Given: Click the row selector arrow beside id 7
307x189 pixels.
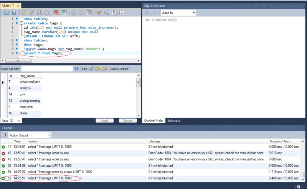Looking at the screenshot, I should (3, 82).
